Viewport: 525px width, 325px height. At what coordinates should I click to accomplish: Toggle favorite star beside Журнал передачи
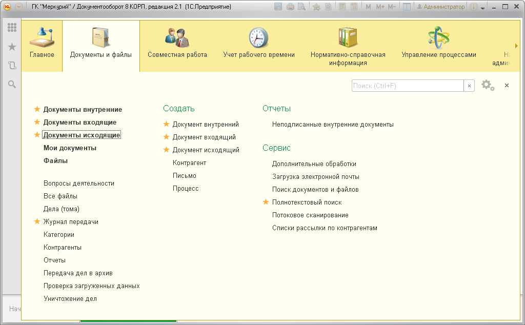(x=37, y=221)
